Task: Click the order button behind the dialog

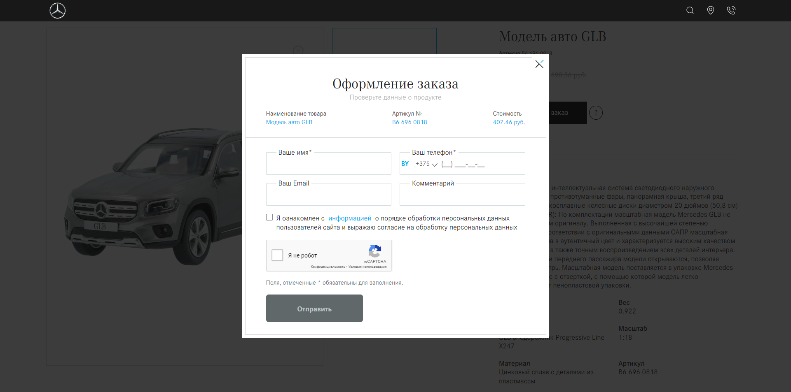Action: coord(568,113)
